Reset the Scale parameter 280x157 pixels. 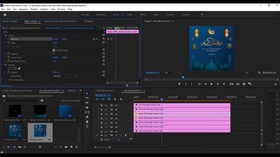pos(104,43)
